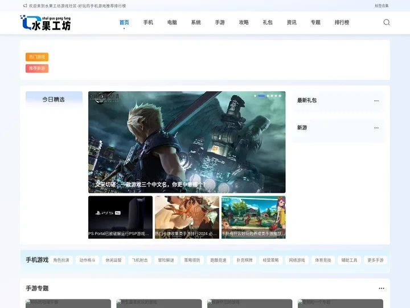
Task: Open the 手游 nav item
Action: point(220,22)
